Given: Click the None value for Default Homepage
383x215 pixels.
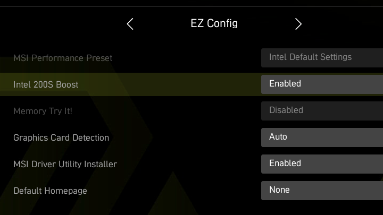Looking at the screenshot, I should click(279, 190).
